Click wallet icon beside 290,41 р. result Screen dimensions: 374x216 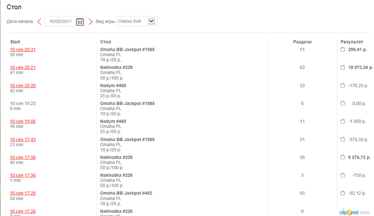(x=342, y=49)
